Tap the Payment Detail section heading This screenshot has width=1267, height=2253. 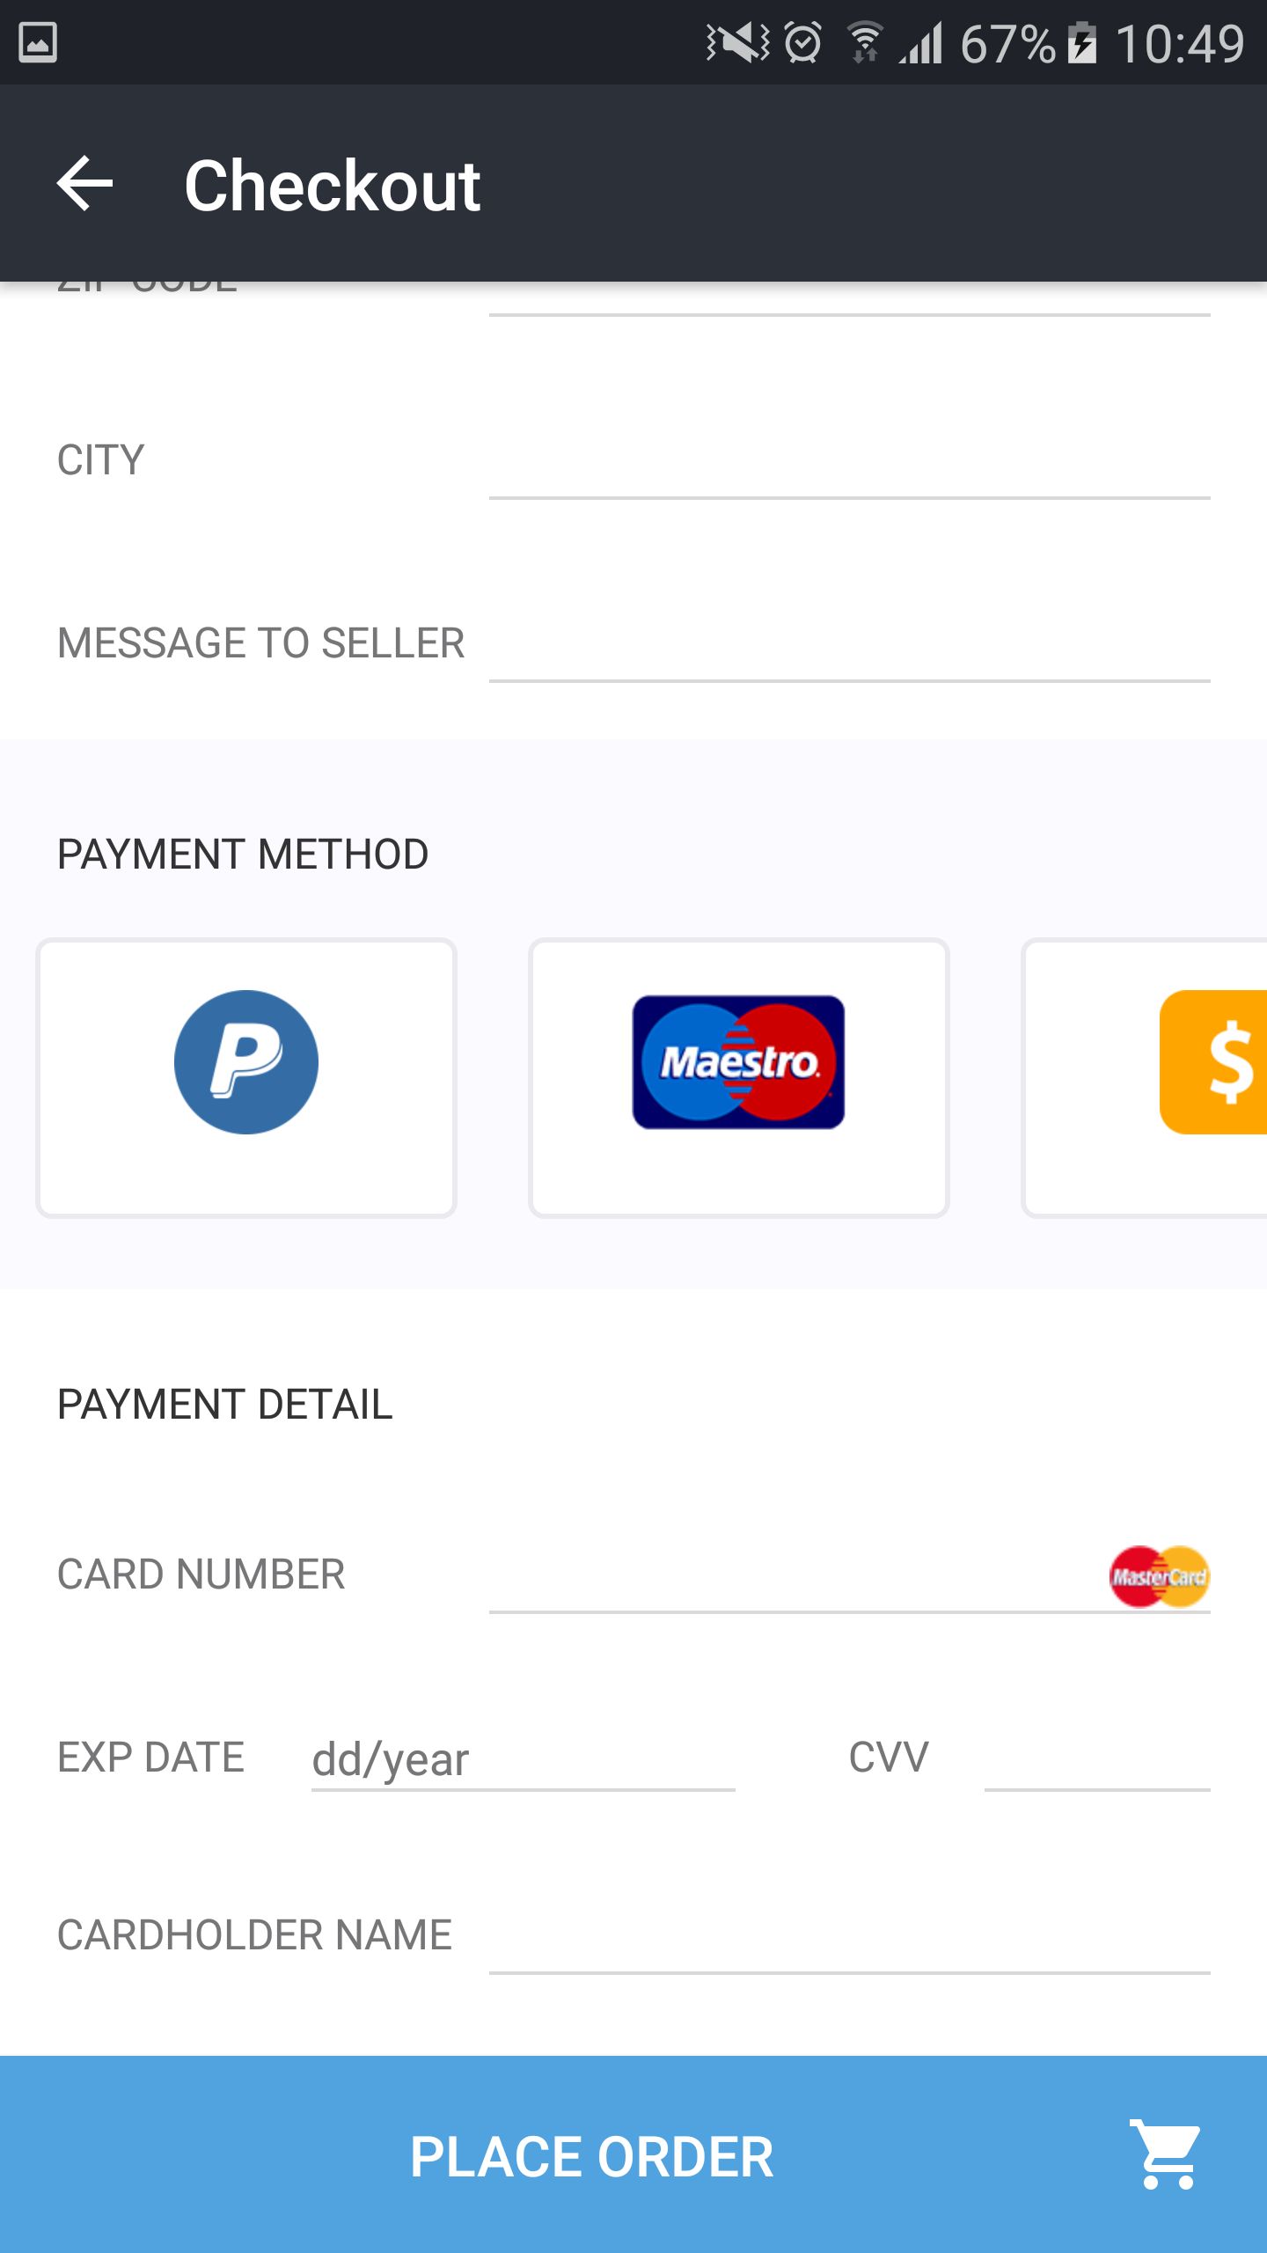(x=225, y=1405)
